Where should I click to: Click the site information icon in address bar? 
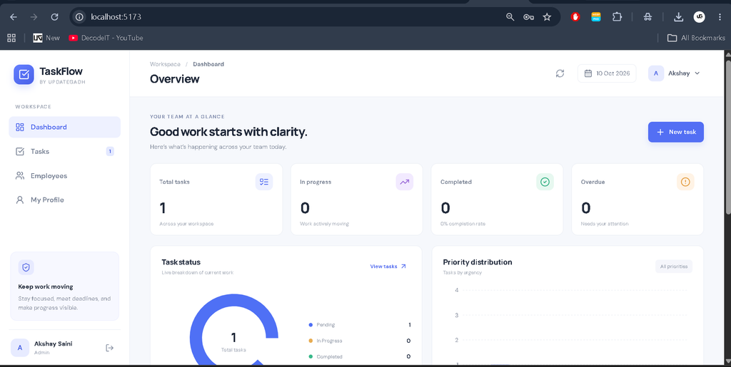tap(80, 17)
